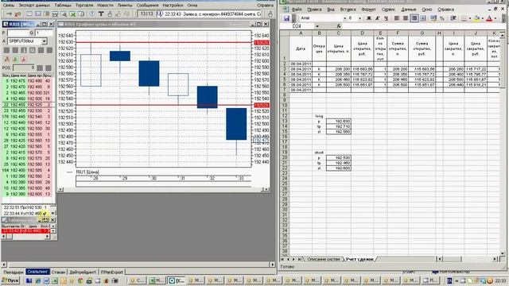Click the connect arrow icon in QUIK toolbar

tap(9, 14)
